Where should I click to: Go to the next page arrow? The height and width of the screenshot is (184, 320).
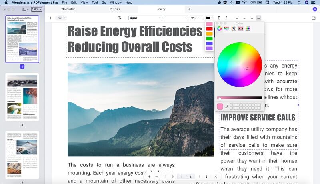click(x=206, y=176)
